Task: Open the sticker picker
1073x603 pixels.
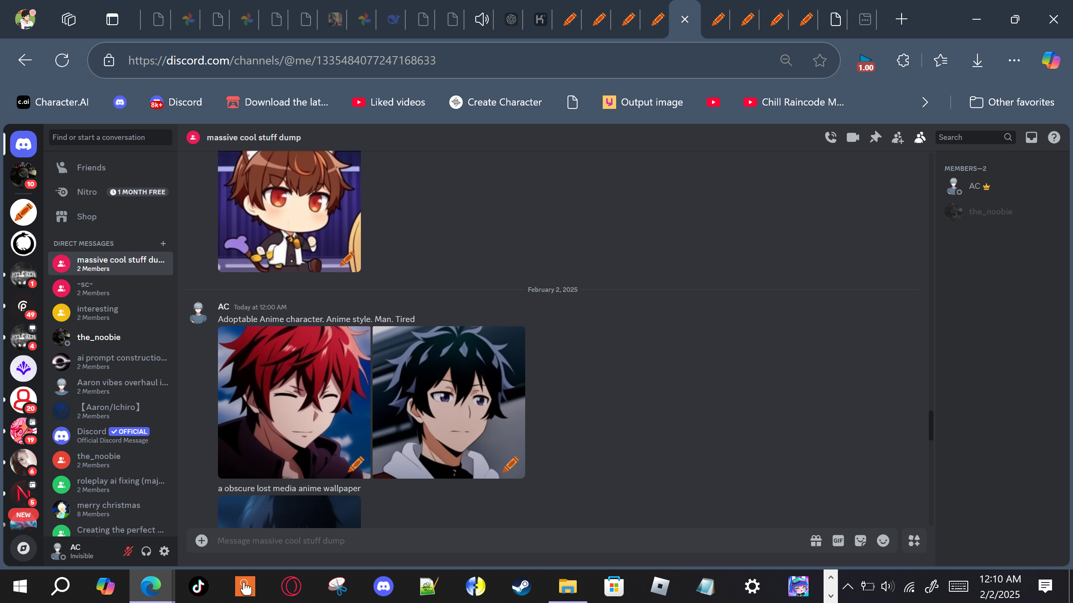Action: tap(860, 541)
